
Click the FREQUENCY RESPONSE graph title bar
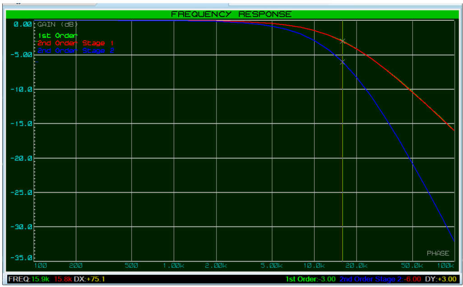pos(231,14)
